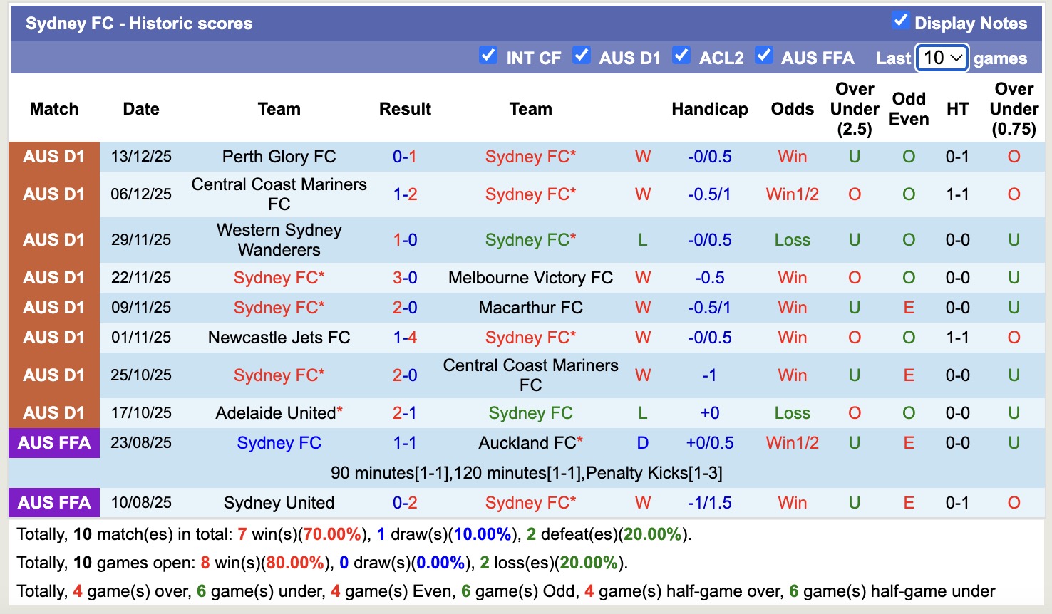This screenshot has height=614, width=1052.
Task: Click the Newcastle Jets FC link
Action: pyautogui.click(x=279, y=337)
